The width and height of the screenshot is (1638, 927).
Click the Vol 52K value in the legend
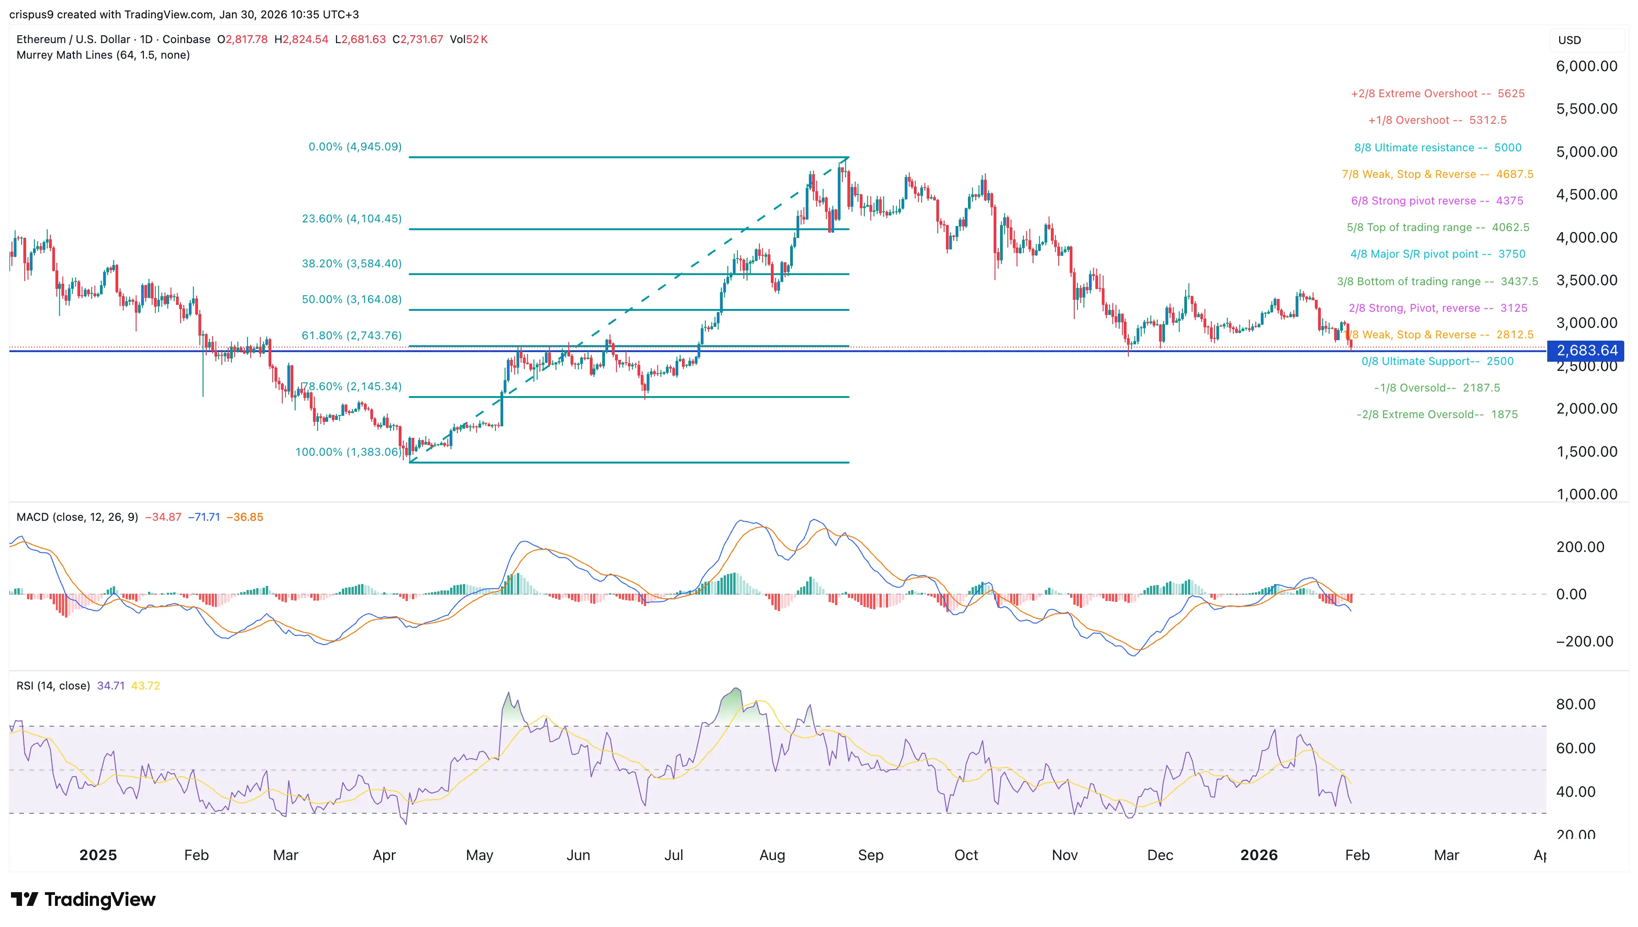471,39
